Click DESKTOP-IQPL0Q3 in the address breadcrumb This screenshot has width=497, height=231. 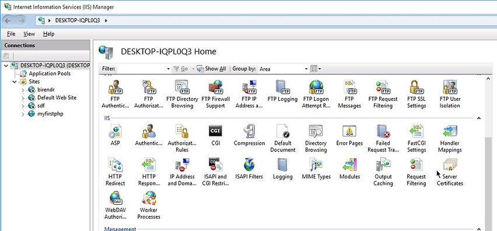[78, 20]
